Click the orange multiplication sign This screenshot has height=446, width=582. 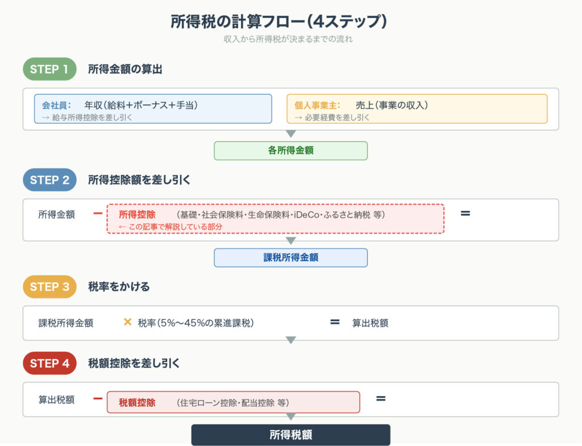127,322
